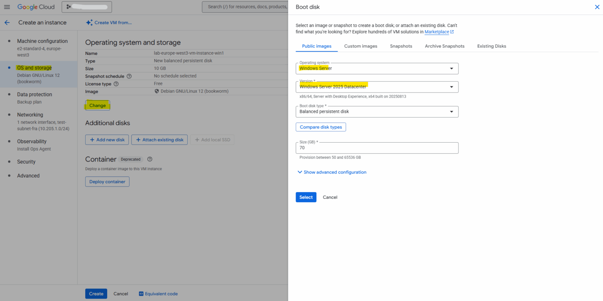Image resolution: width=603 pixels, height=301 pixels.
Task: Click the back arrow to leave instance creation
Action: [x=7, y=22]
